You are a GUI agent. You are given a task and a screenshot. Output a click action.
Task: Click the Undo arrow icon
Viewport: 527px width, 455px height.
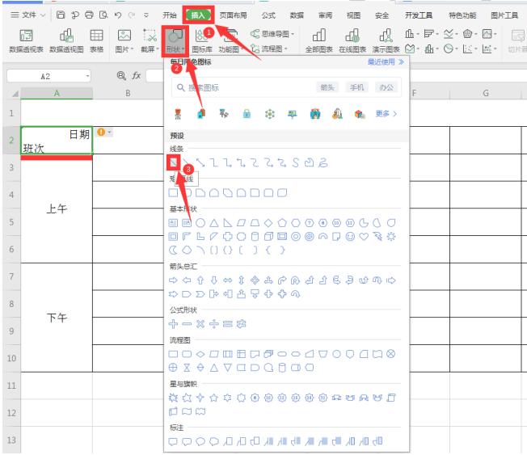[118, 15]
